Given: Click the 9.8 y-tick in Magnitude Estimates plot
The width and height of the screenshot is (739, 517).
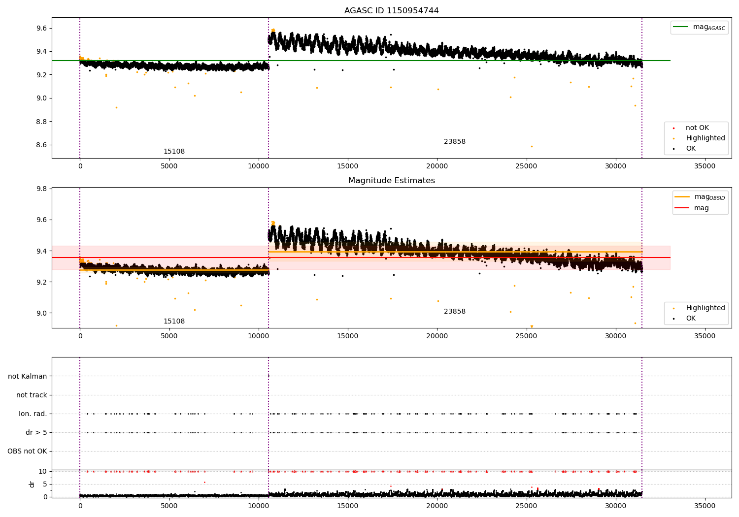Looking at the screenshot, I should tap(41, 189).
